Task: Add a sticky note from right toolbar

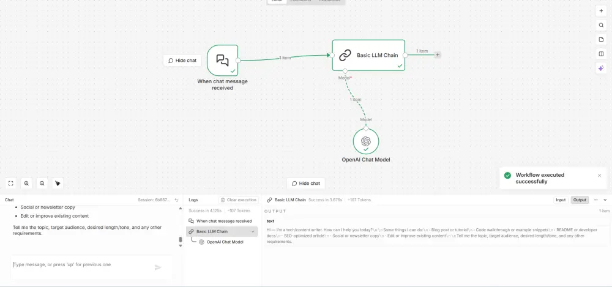Action: point(601,39)
